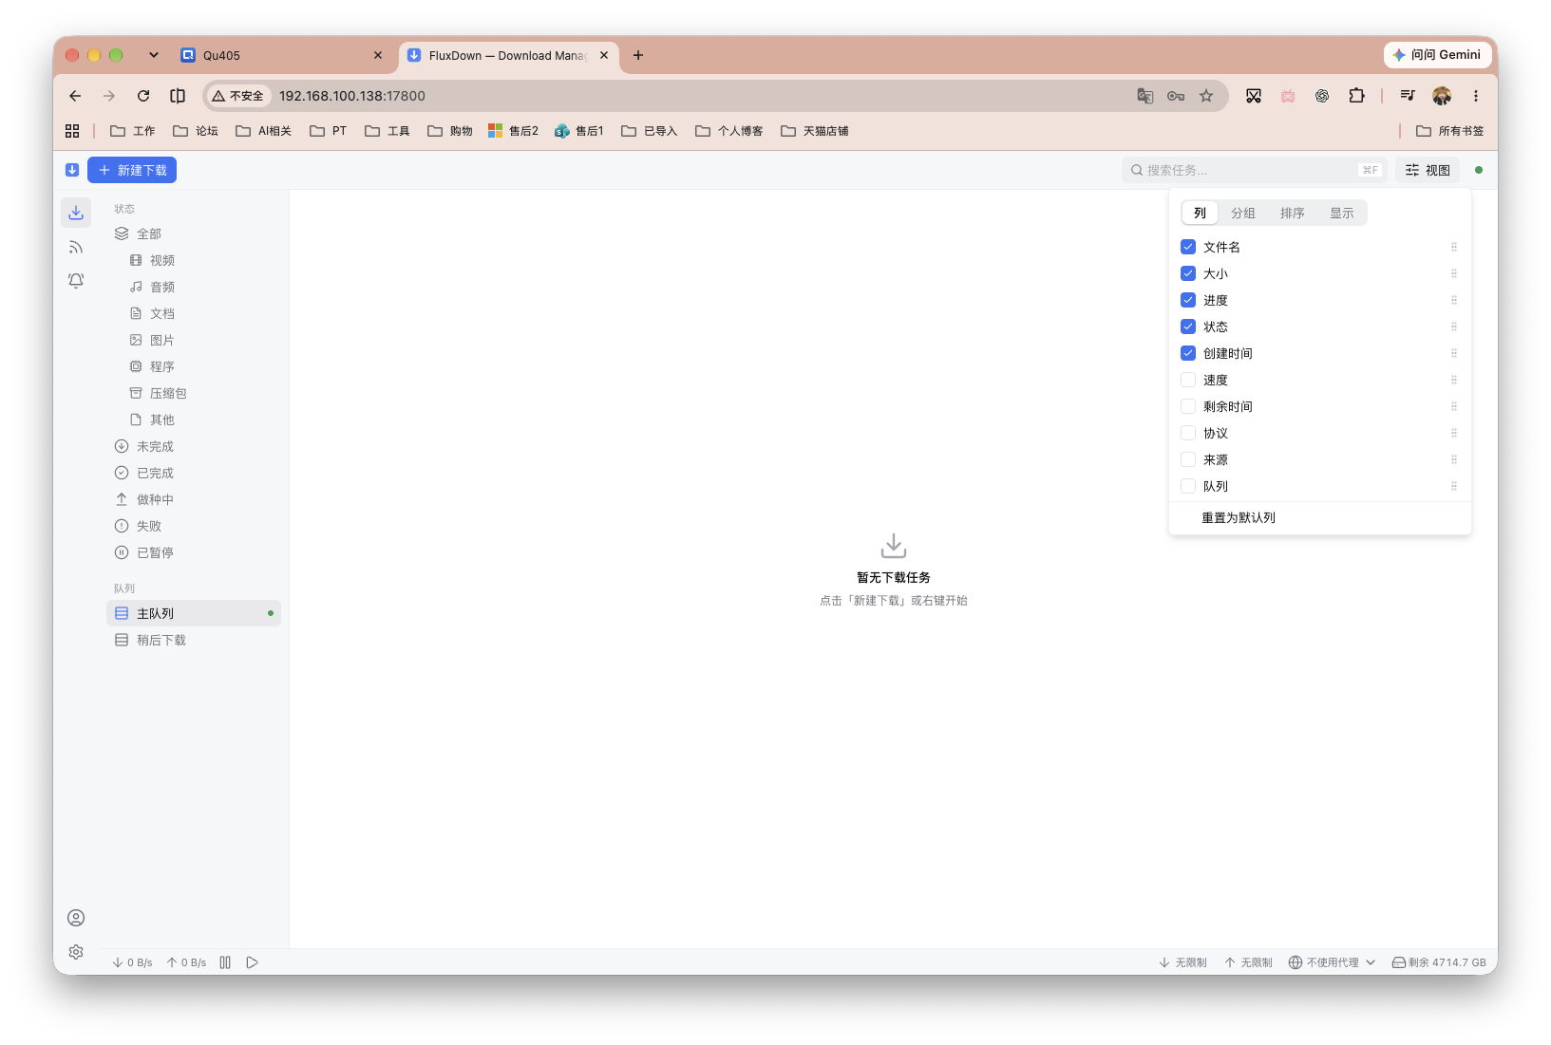Open the translate page icon in address bar
The width and height of the screenshot is (1551, 1045).
(1145, 96)
